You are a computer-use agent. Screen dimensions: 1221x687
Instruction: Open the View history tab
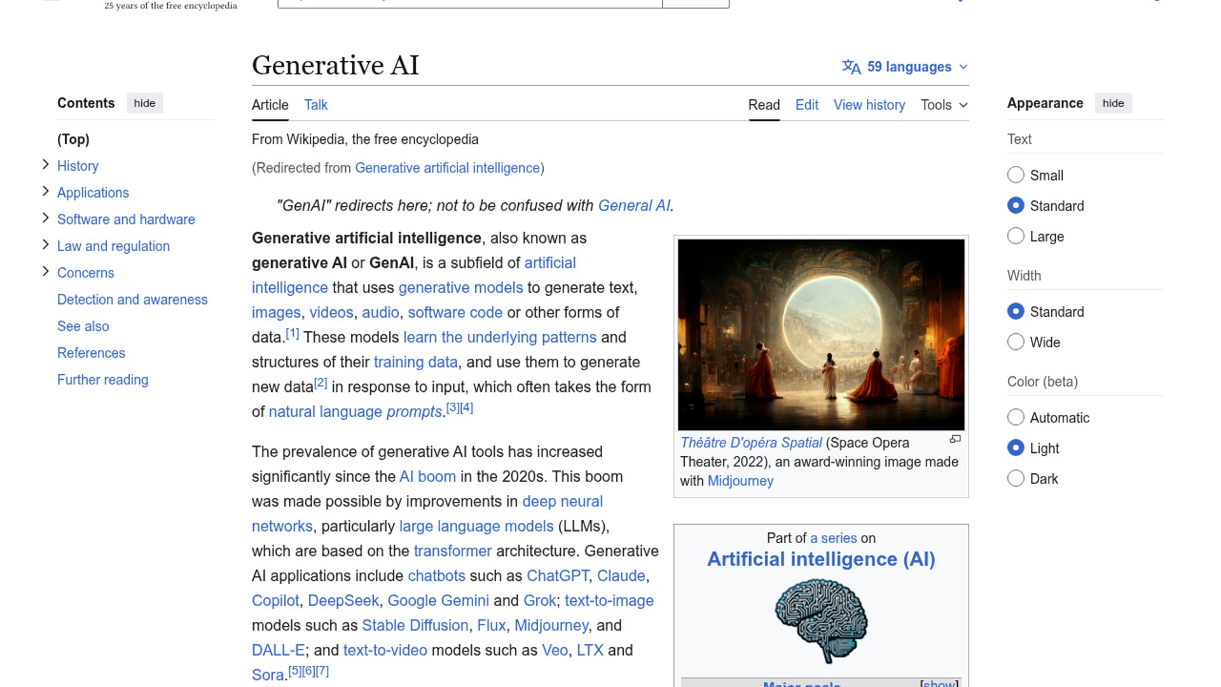(869, 105)
